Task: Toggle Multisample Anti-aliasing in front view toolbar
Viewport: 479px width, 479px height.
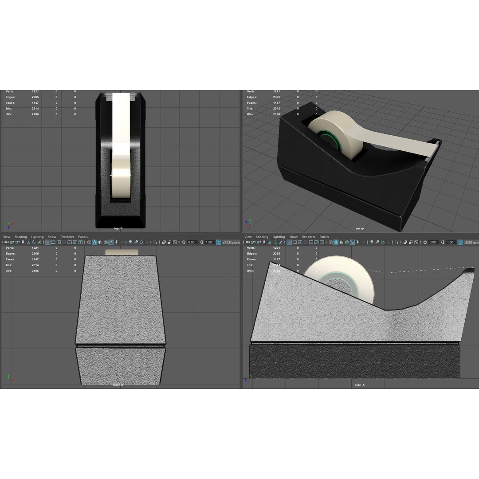Action: click(141, 242)
